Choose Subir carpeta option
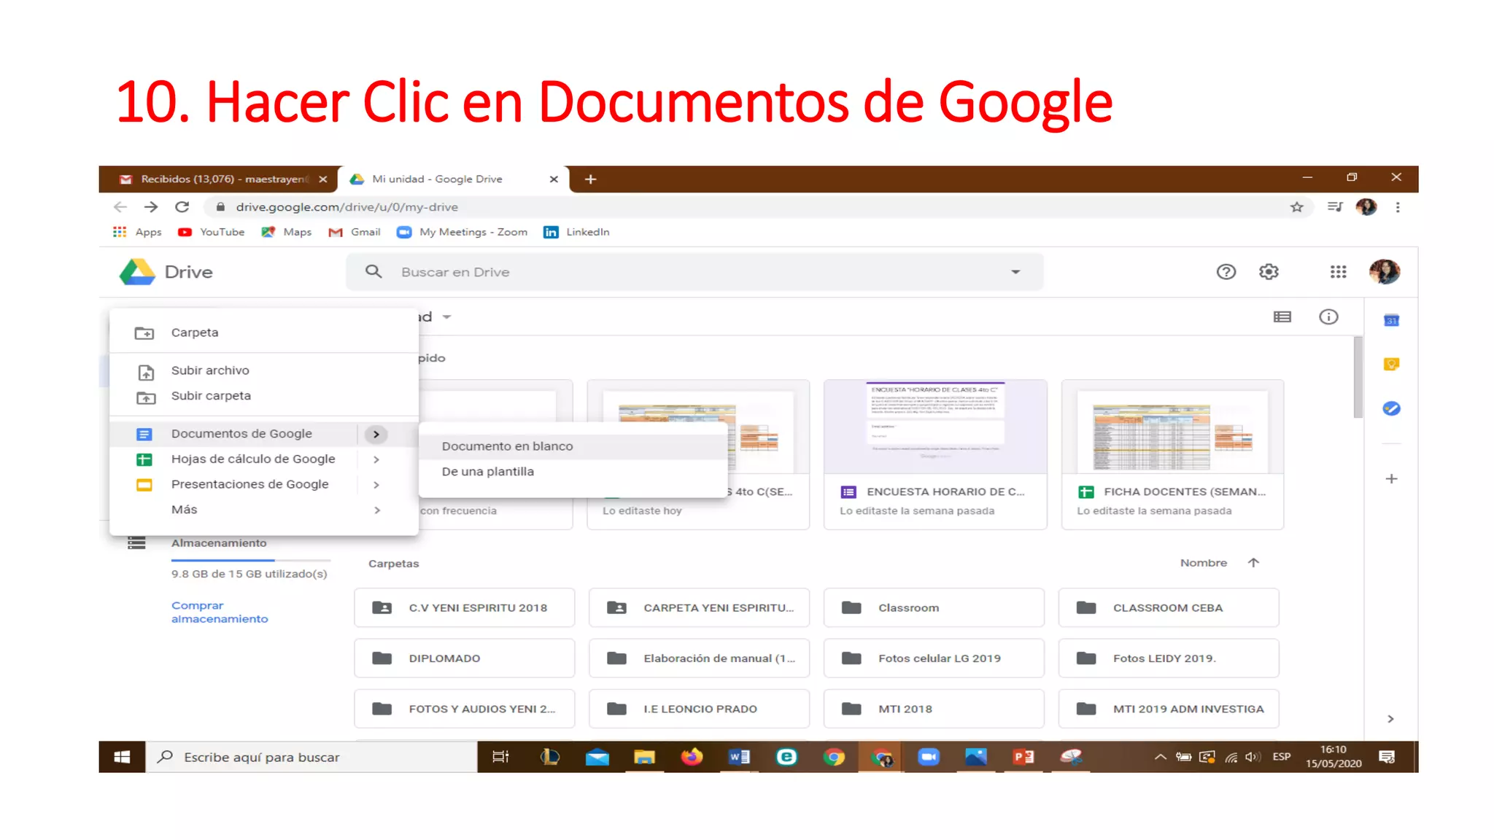1494x840 pixels. coord(263,396)
